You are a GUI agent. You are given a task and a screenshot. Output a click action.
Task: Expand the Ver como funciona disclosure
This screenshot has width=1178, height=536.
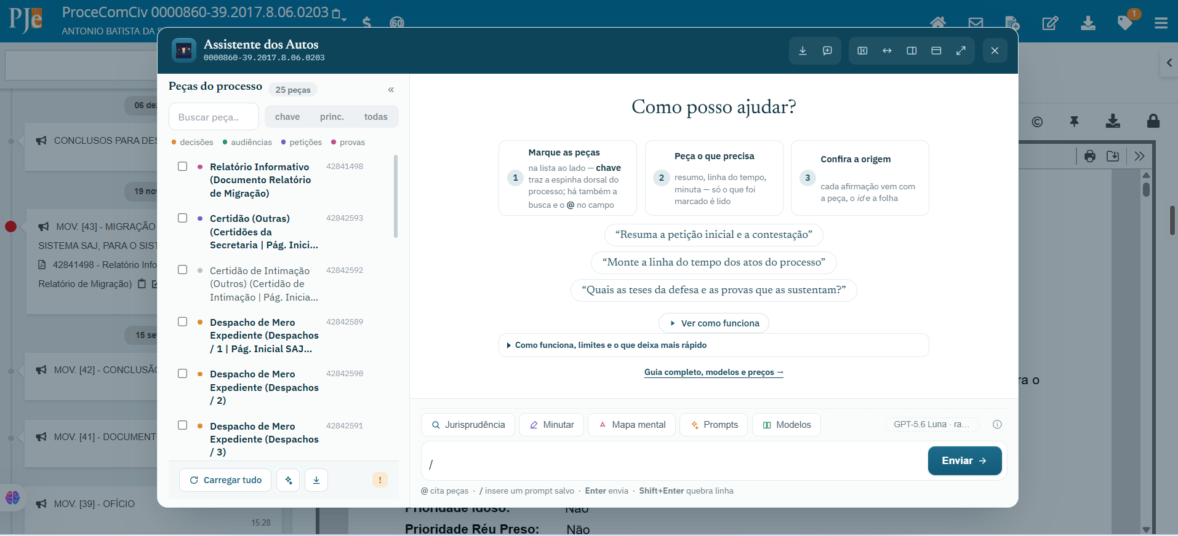pyautogui.click(x=714, y=323)
